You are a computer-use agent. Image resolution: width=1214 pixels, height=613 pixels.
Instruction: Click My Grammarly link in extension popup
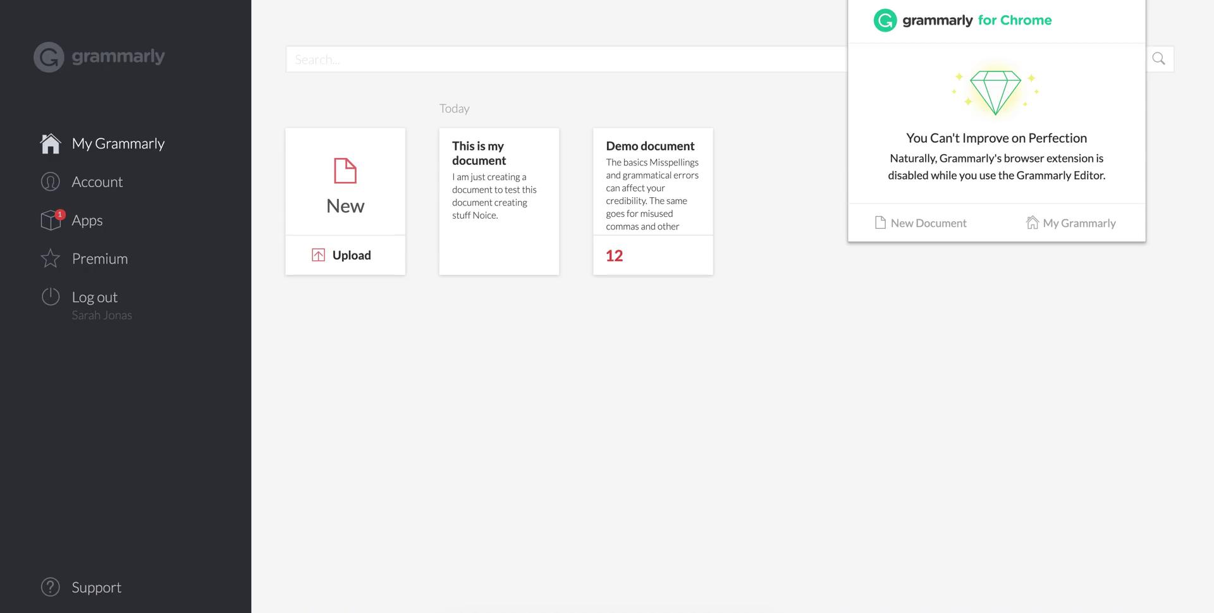tap(1071, 223)
